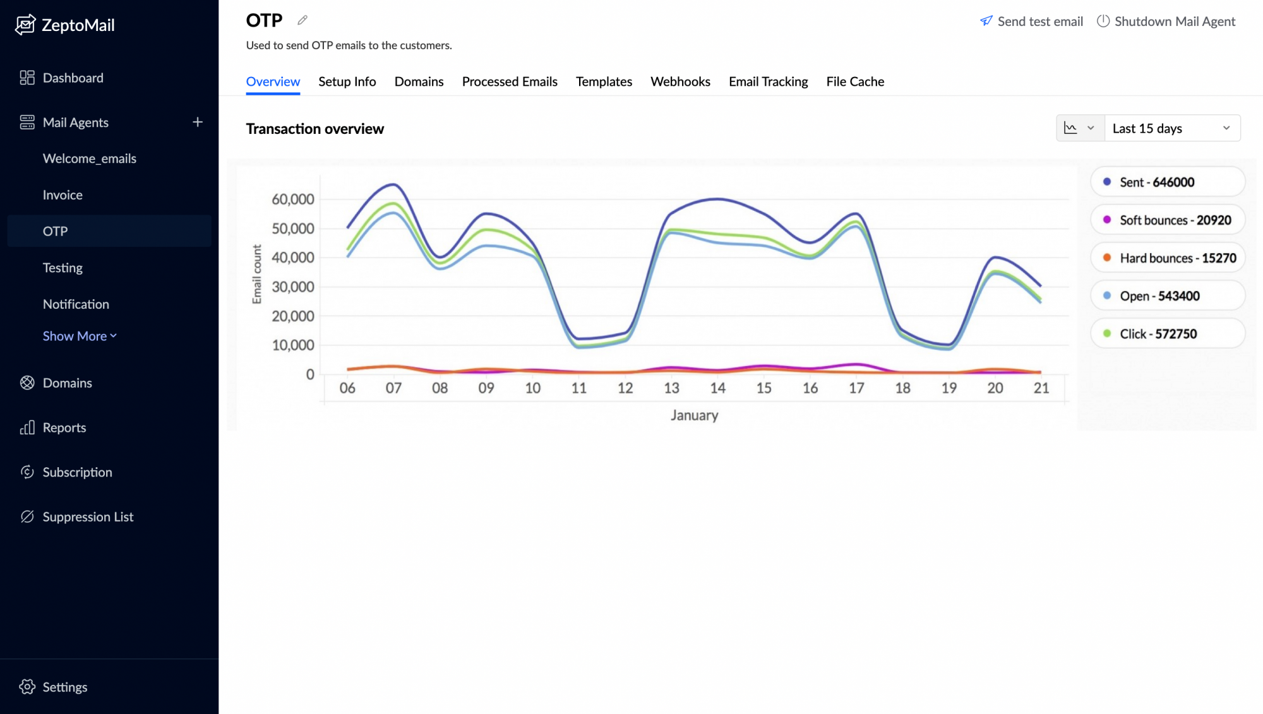
Task: Open Settings gear icon
Action: [27, 687]
